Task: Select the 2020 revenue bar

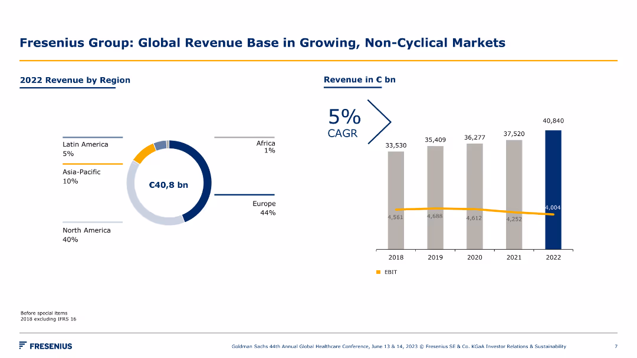Action: tap(474, 197)
